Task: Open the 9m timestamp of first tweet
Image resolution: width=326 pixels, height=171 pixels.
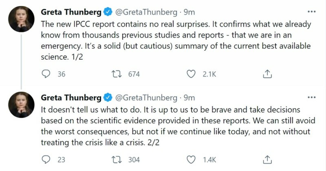Action: coord(189,12)
